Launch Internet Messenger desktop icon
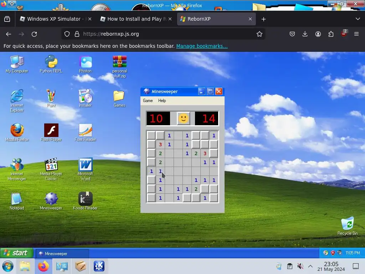The height and width of the screenshot is (274, 365). coord(17,169)
